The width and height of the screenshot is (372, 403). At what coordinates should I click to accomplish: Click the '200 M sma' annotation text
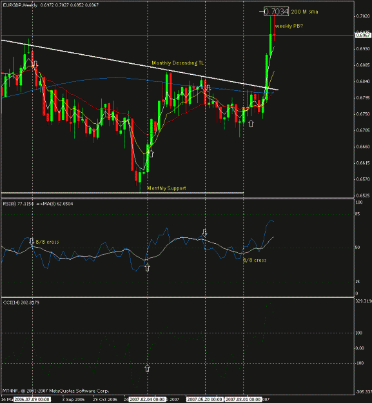[x=304, y=12]
